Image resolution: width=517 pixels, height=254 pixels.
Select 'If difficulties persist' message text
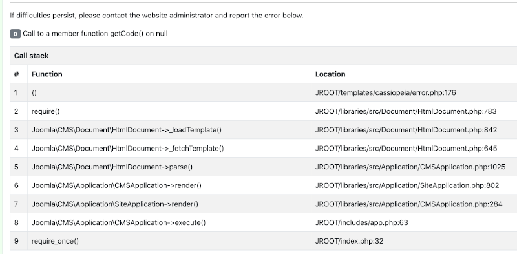tap(156, 16)
